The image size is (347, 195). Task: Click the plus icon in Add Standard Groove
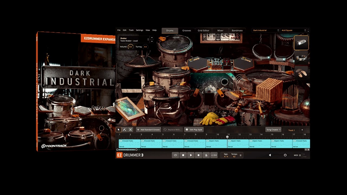[138, 130]
